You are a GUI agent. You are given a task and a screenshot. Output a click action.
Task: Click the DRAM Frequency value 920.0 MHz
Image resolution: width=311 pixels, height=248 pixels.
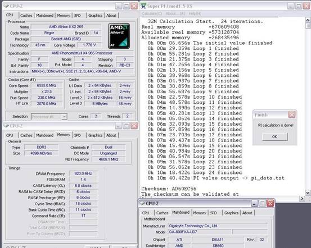pyautogui.click(x=83, y=173)
